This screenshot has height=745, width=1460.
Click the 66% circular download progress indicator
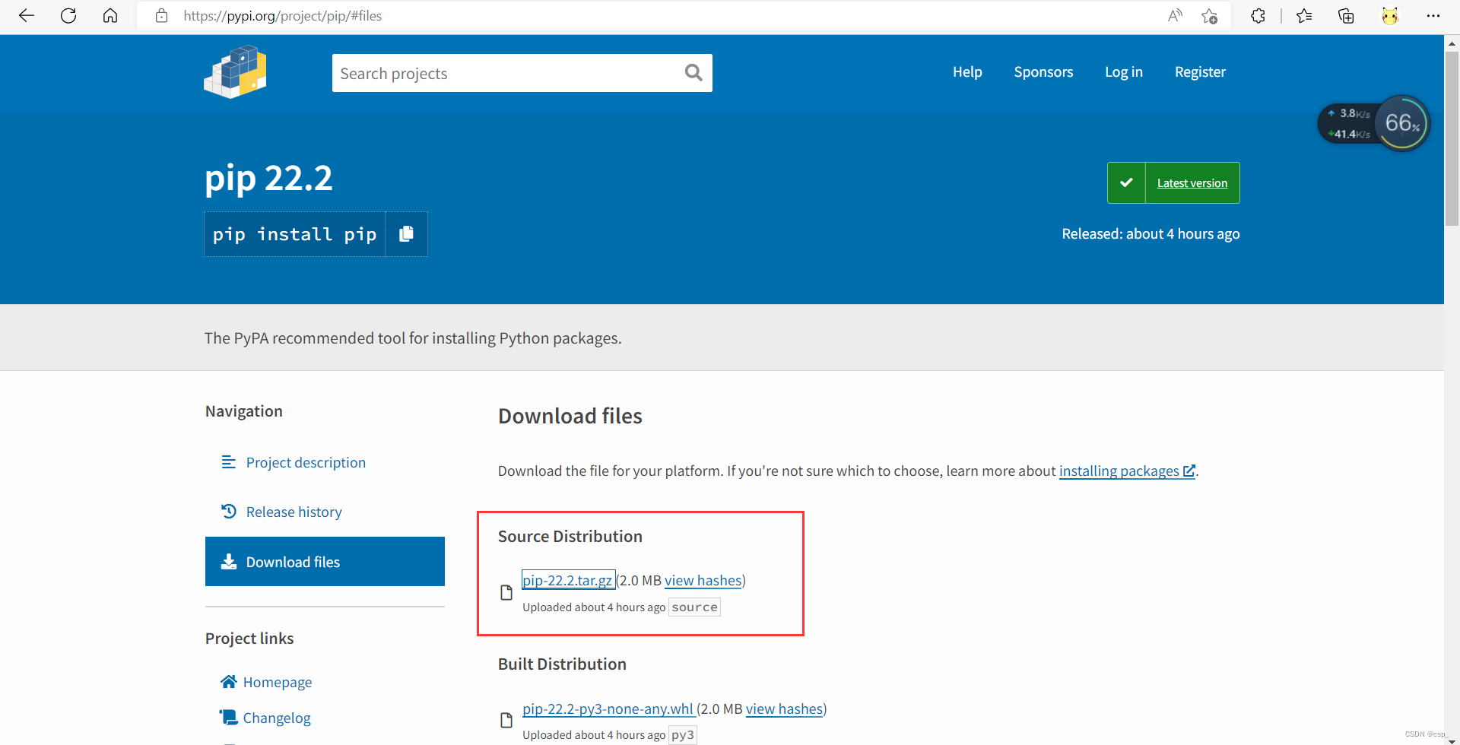coord(1403,122)
